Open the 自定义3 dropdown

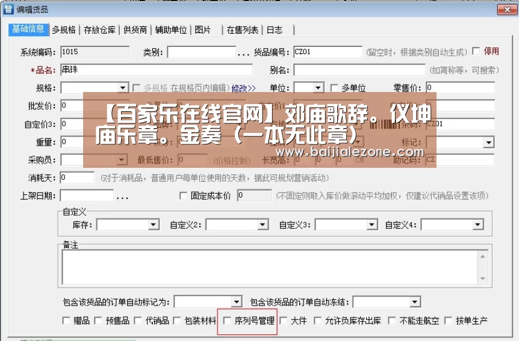tap(371, 225)
